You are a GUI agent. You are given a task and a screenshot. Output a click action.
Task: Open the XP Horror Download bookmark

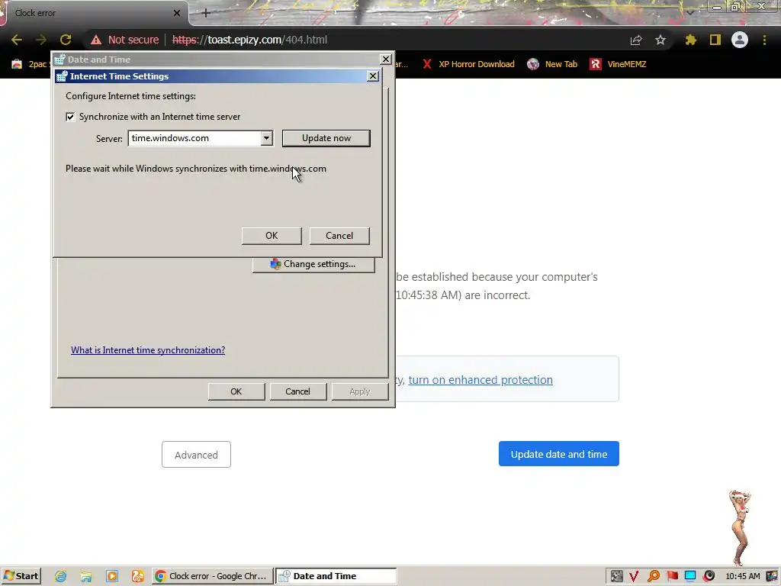[x=468, y=64]
